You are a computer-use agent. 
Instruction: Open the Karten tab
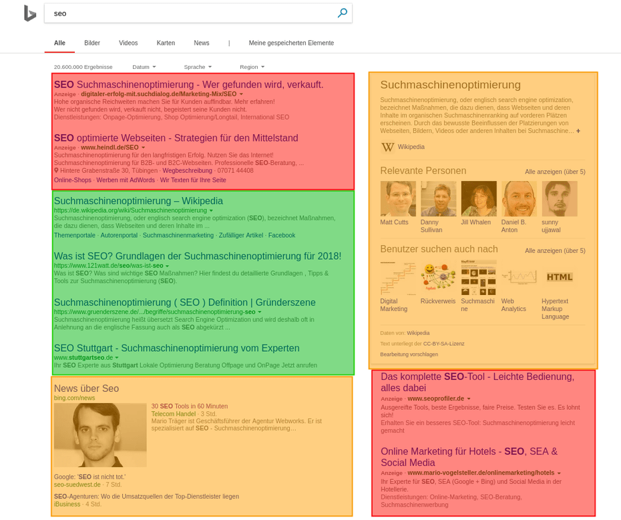[166, 43]
